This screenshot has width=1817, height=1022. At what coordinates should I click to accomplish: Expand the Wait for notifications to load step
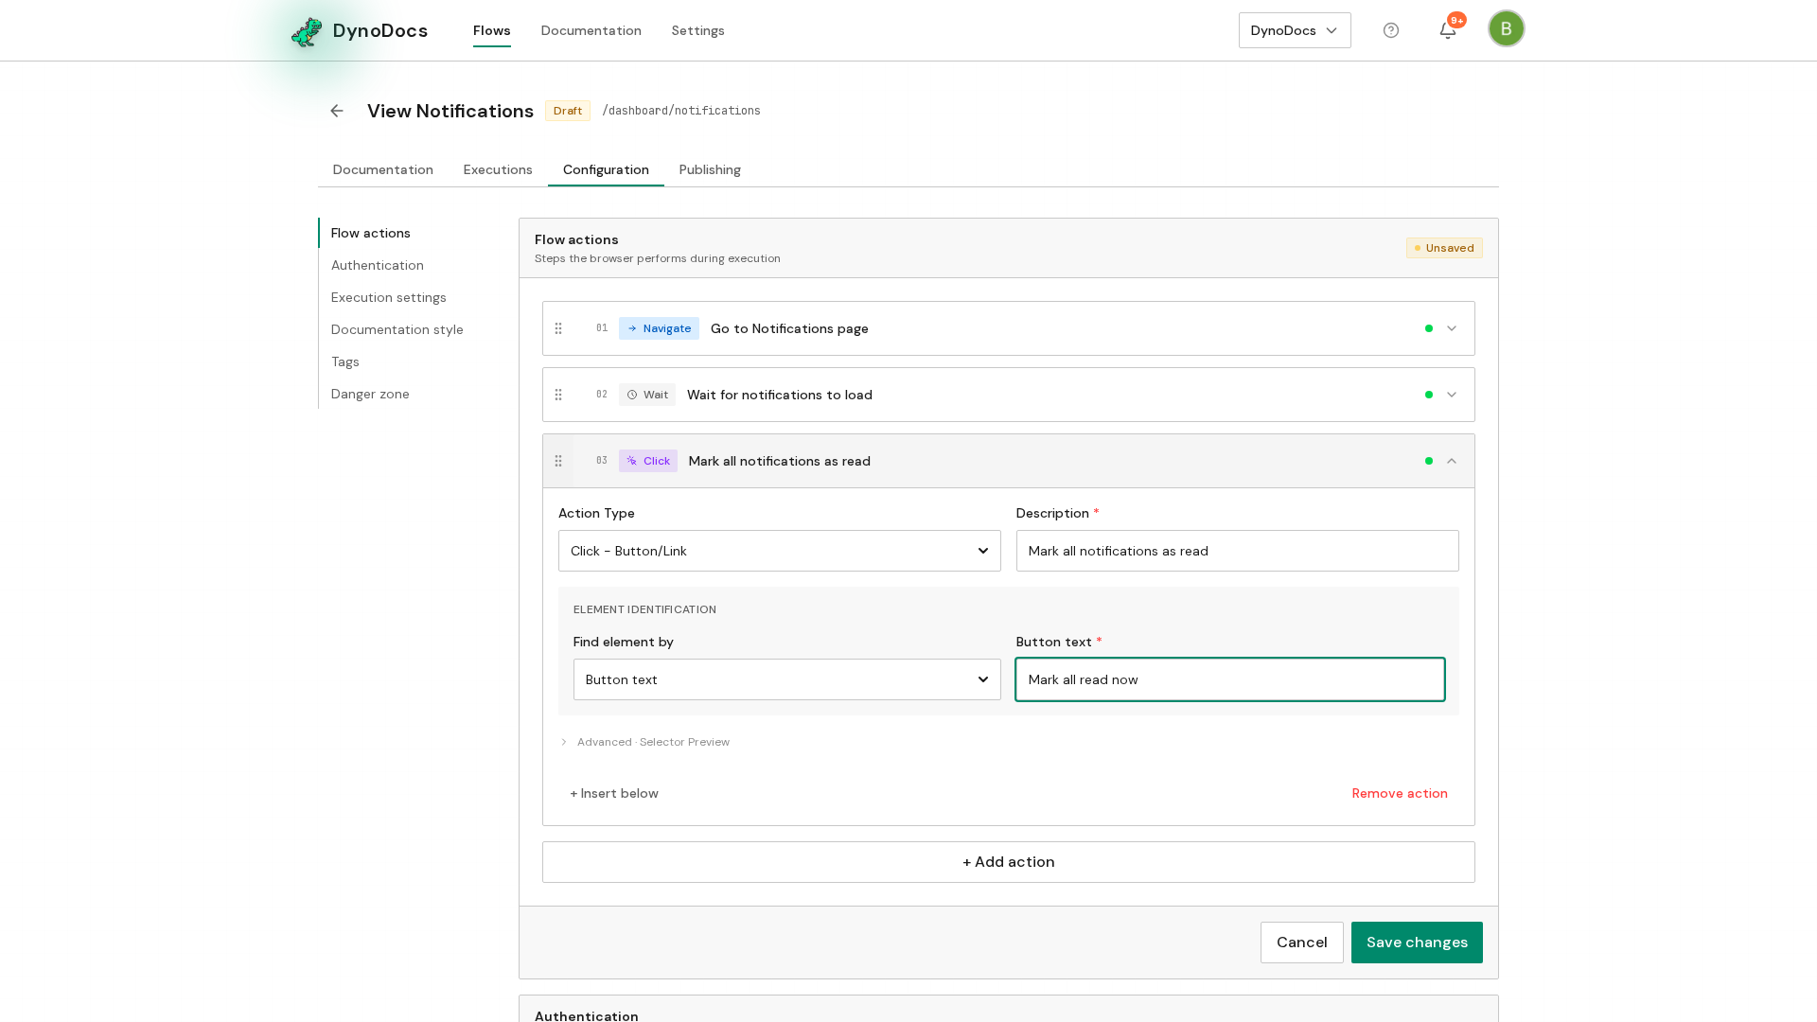[1452, 395]
